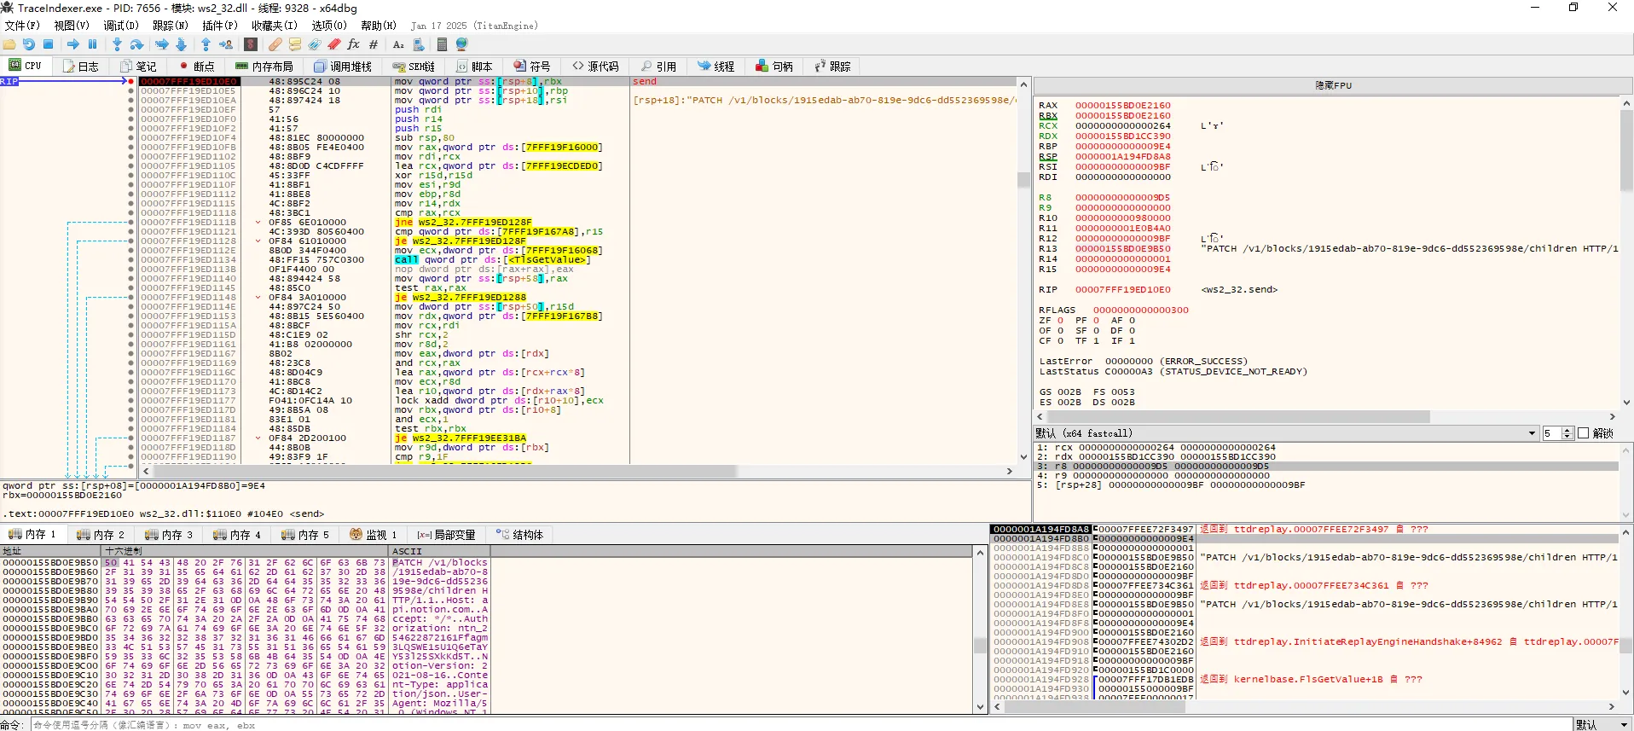Click the restart debugging icon
The height and width of the screenshot is (731, 1634).
(x=29, y=44)
